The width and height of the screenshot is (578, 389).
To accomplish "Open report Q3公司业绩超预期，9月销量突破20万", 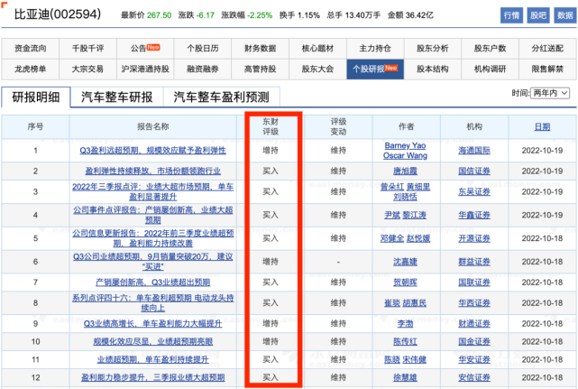I will tap(153, 262).
